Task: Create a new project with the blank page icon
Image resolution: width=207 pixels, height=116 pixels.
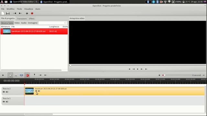Action: (x=3, y=13)
